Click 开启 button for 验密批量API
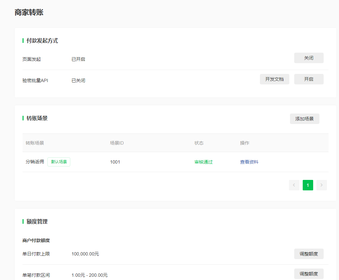339x280 pixels. click(x=309, y=79)
